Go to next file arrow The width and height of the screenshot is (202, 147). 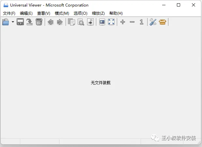pyautogui.click(x=60, y=22)
